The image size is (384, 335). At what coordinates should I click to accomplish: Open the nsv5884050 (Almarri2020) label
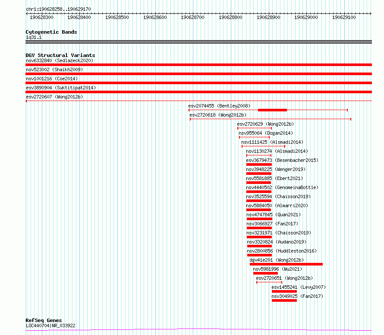pyautogui.click(x=277, y=205)
